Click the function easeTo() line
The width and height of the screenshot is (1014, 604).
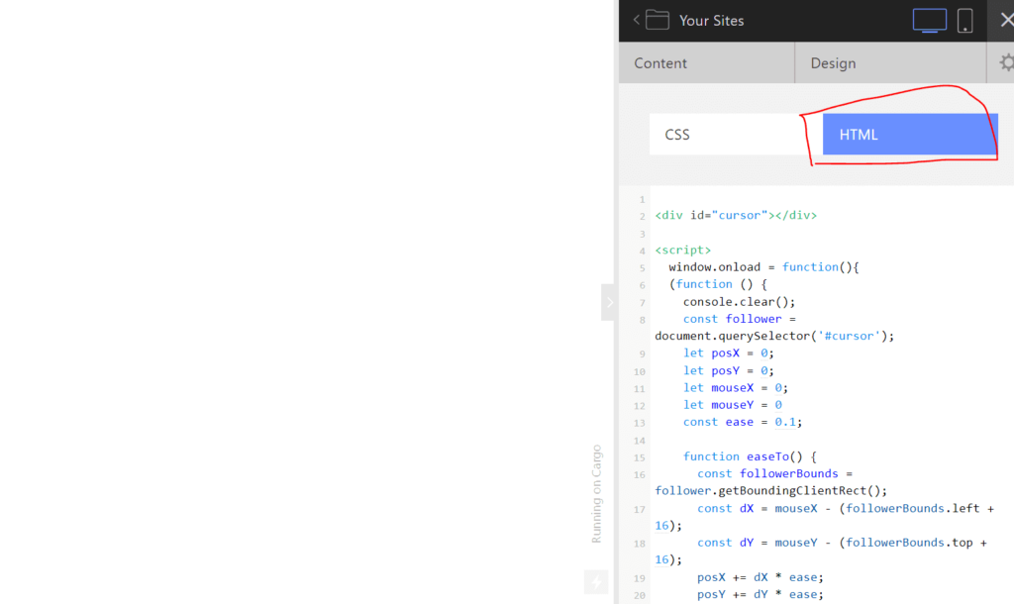coord(750,456)
